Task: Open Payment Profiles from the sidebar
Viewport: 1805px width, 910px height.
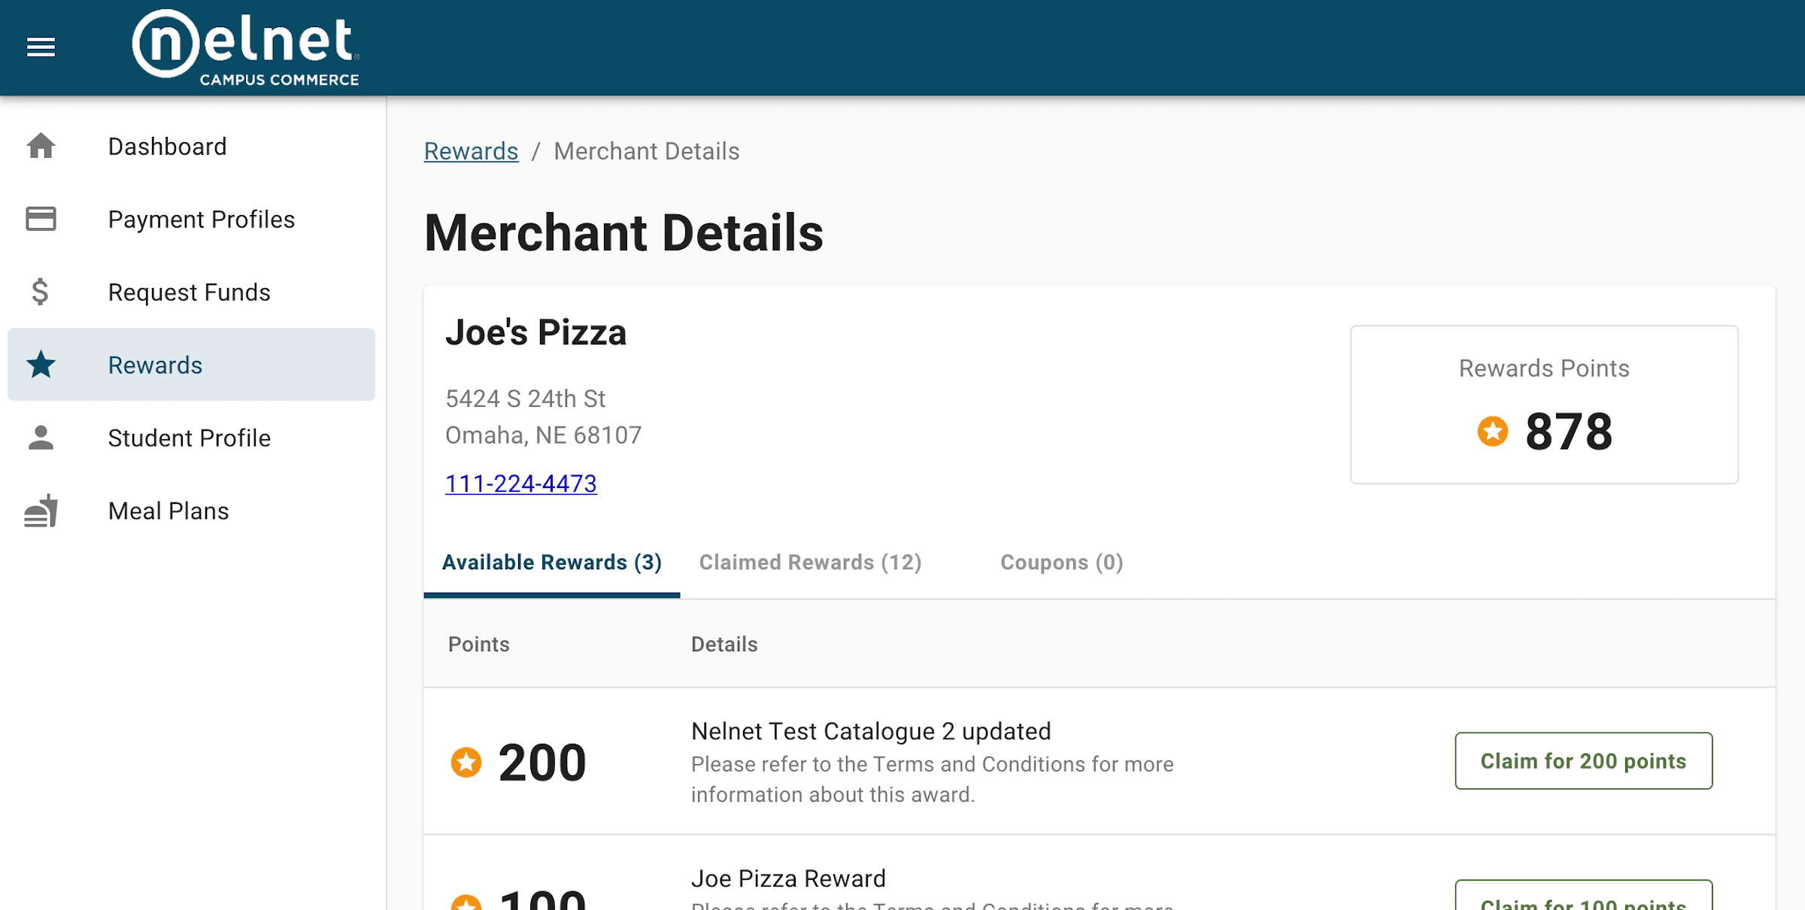Action: point(201,220)
